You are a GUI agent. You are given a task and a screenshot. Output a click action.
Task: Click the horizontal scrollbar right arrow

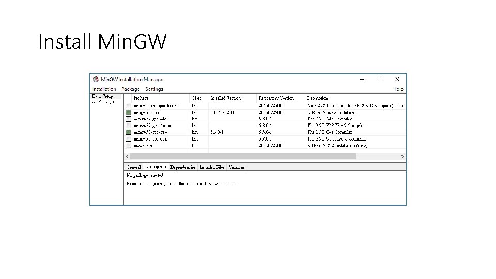[402, 156]
